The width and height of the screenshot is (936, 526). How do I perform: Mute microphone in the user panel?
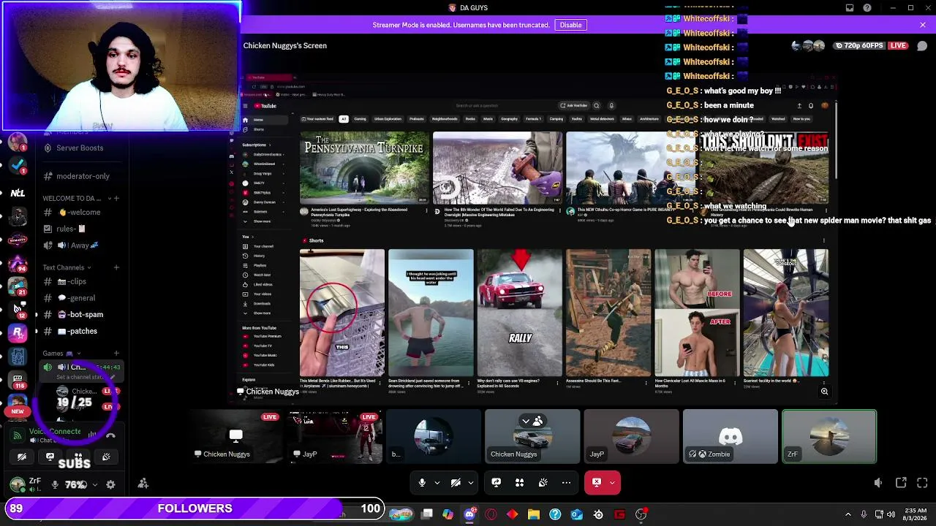pos(55,484)
